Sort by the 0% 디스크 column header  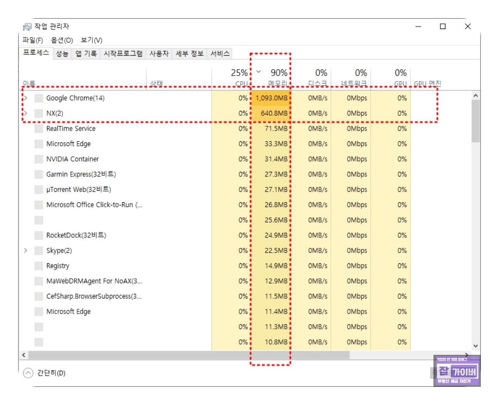click(x=310, y=79)
